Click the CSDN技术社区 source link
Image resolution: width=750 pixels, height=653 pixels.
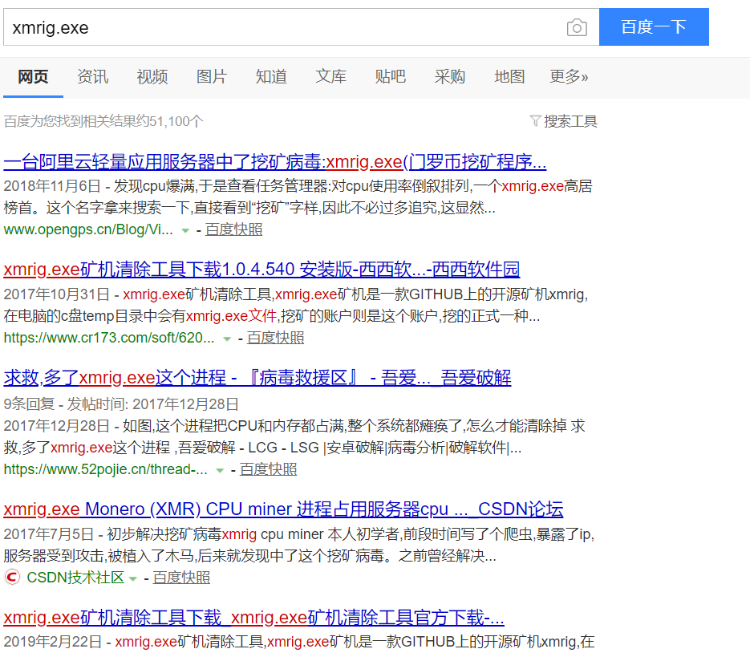pos(75,578)
